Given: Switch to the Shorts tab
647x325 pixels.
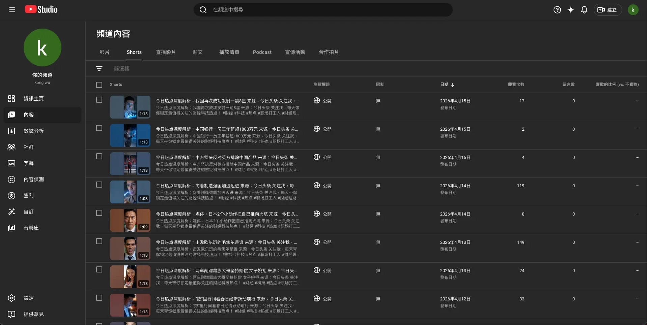Looking at the screenshot, I should tap(134, 52).
